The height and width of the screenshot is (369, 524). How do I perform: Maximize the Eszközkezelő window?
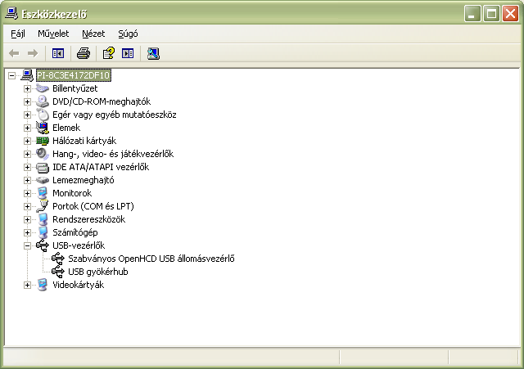(491, 14)
